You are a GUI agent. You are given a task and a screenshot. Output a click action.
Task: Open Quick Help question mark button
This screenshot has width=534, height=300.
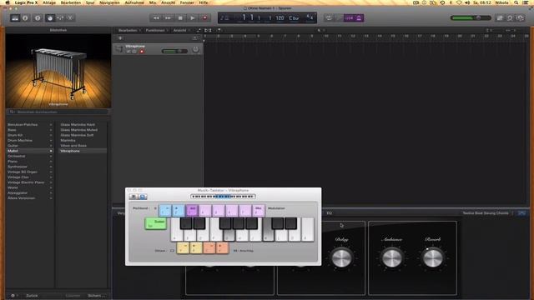(38, 18)
